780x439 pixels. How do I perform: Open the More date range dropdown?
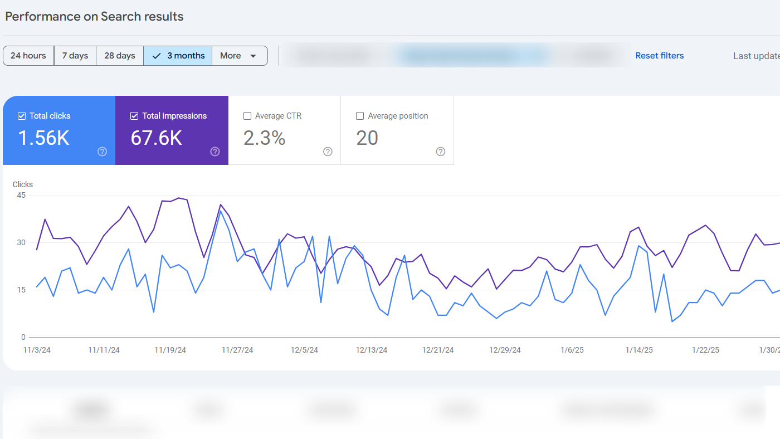pyautogui.click(x=240, y=56)
